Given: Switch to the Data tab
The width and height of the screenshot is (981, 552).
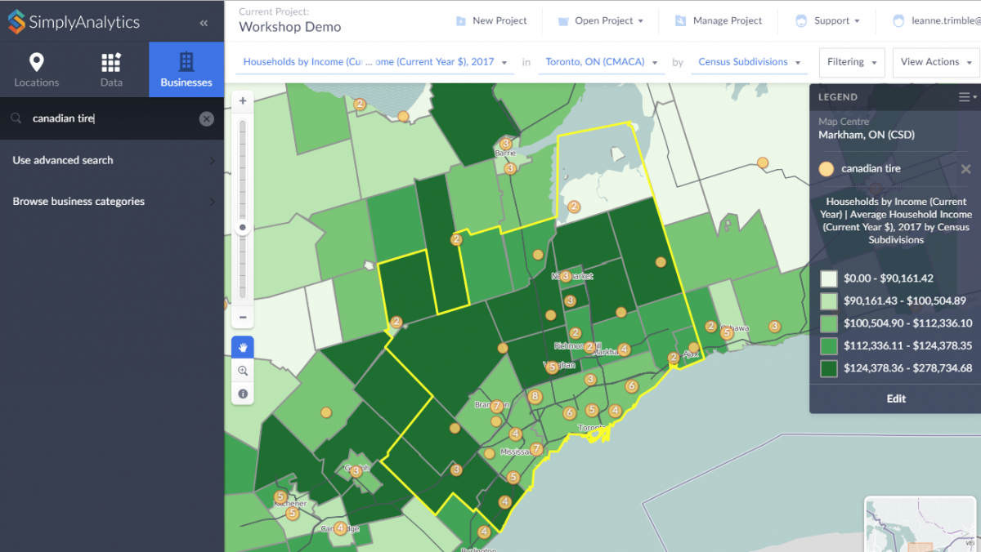Looking at the screenshot, I should (x=111, y=70).
